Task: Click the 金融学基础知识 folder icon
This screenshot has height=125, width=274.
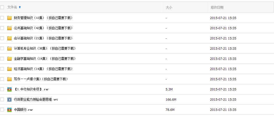Action: [9, 59]
